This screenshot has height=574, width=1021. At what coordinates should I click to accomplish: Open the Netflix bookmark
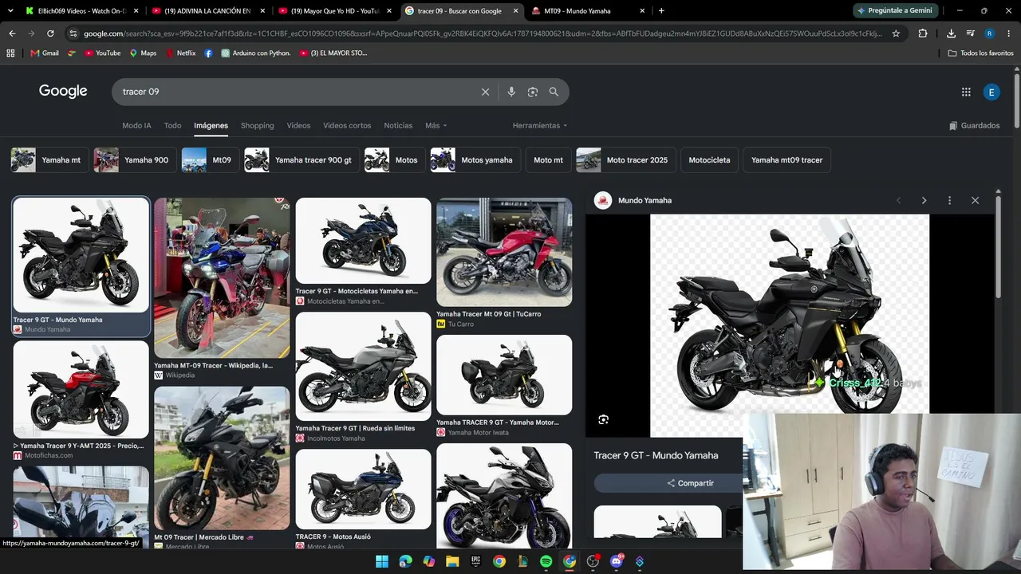[180, 53]
